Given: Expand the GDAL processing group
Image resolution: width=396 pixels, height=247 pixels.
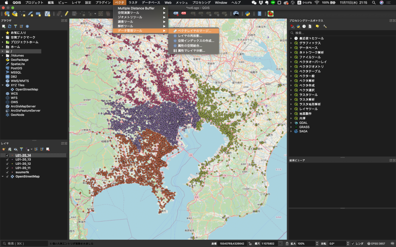Looking at the screenshot, I should click(291, 123).
